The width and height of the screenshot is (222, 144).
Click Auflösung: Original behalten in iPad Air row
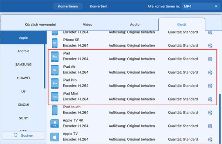[132, 72]
